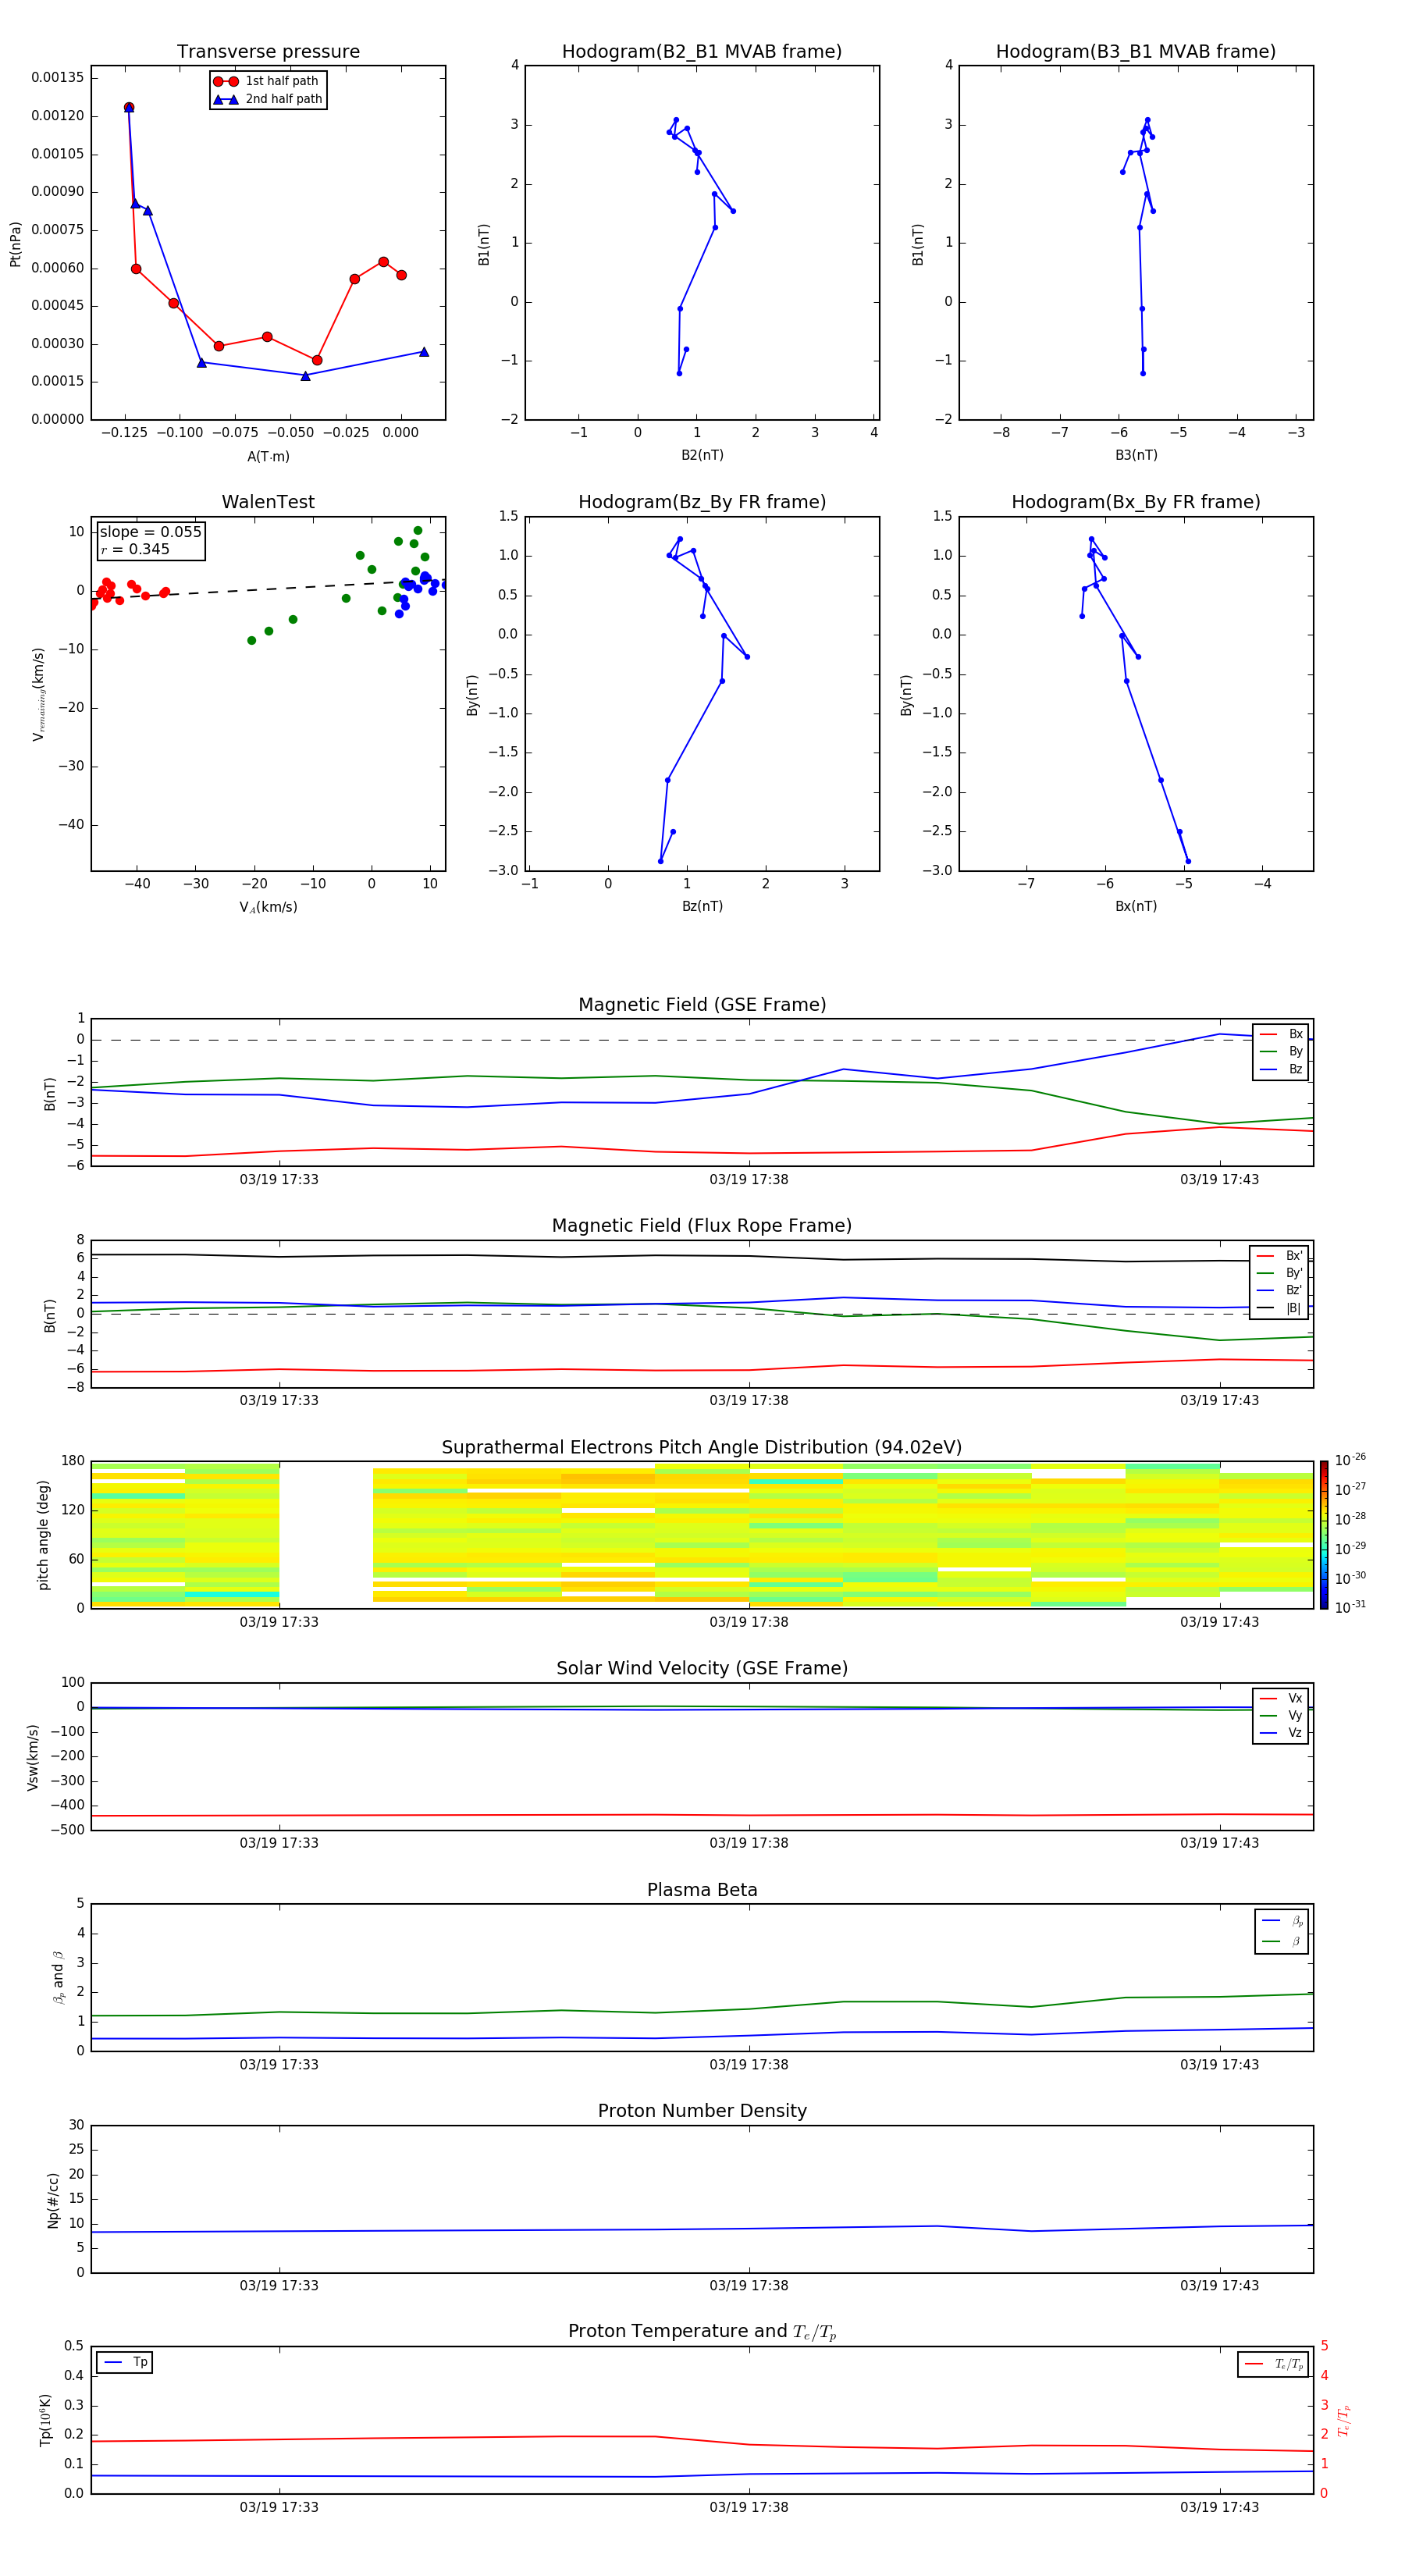This screenshot has height=2576, width=1405.
Task: Click the 'A(T·m)' x-axis label
Action: 268,457
